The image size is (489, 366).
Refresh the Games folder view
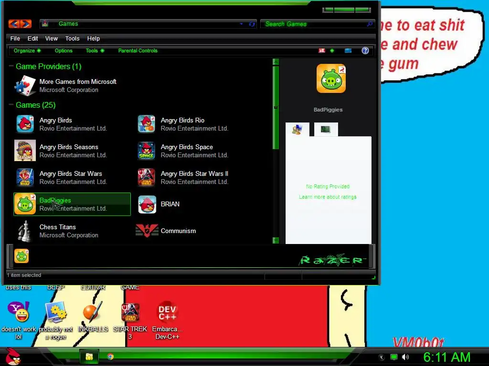[252, 24]
